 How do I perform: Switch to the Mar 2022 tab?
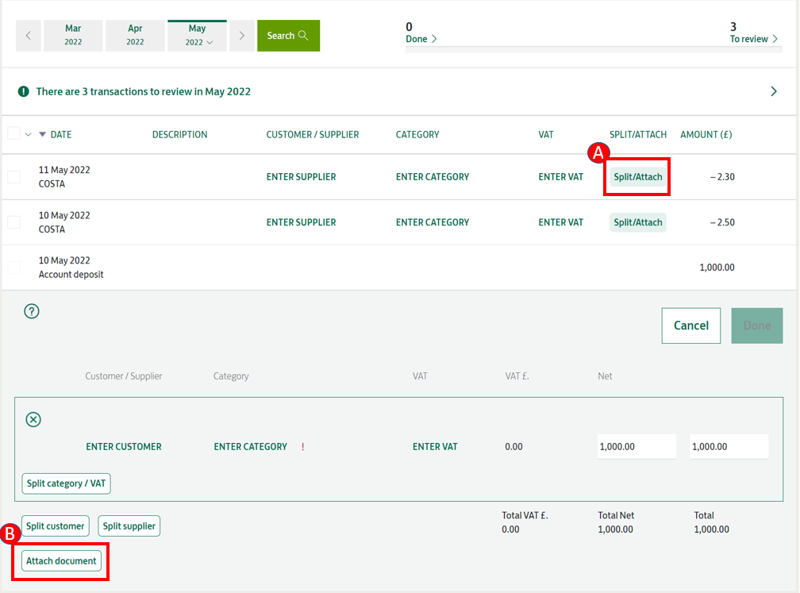click(x=73, y=36)
